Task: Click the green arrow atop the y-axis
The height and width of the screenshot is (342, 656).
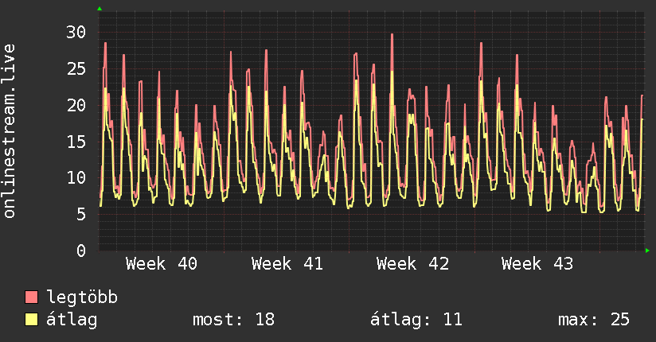Action: click(x=100, y=9)
